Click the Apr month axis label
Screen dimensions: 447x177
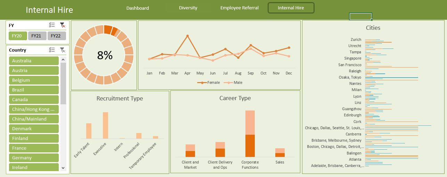(x=187, y=73)
